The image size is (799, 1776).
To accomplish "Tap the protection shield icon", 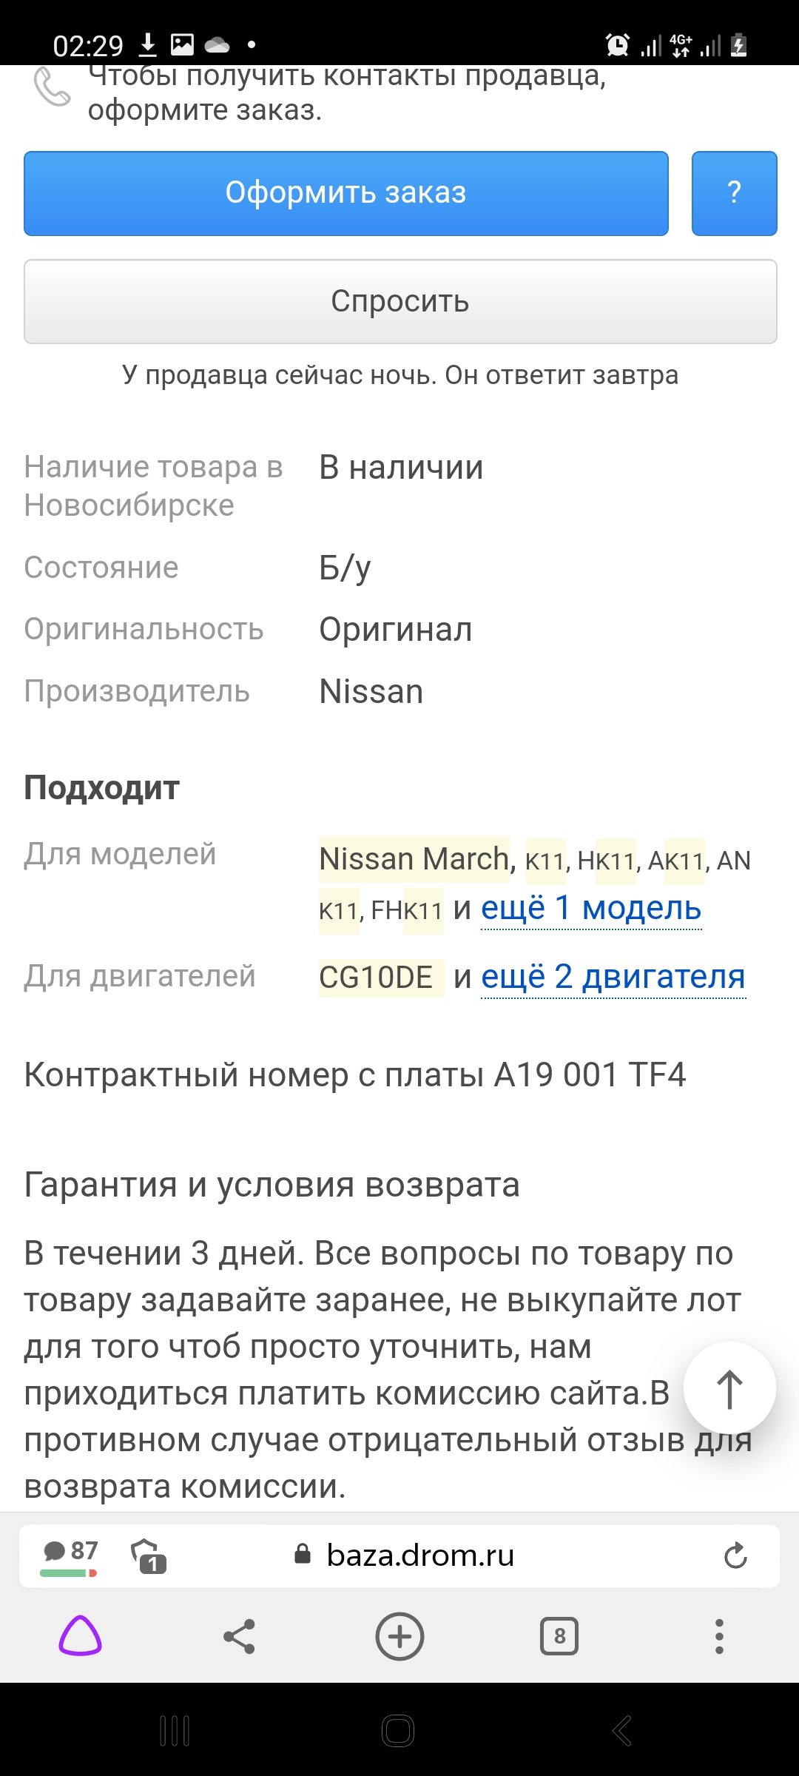I will click(148, 1555).
